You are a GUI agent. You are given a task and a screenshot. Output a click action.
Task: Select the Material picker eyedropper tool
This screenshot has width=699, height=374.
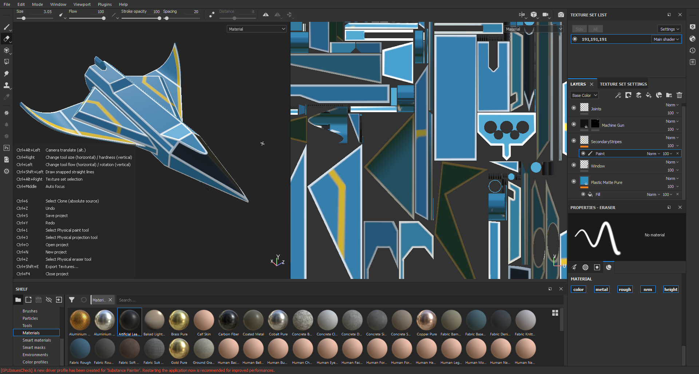coord(7,97)
